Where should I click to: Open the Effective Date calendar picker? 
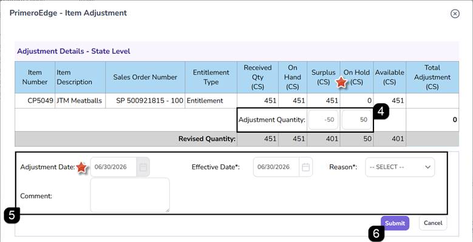point(306,167)
